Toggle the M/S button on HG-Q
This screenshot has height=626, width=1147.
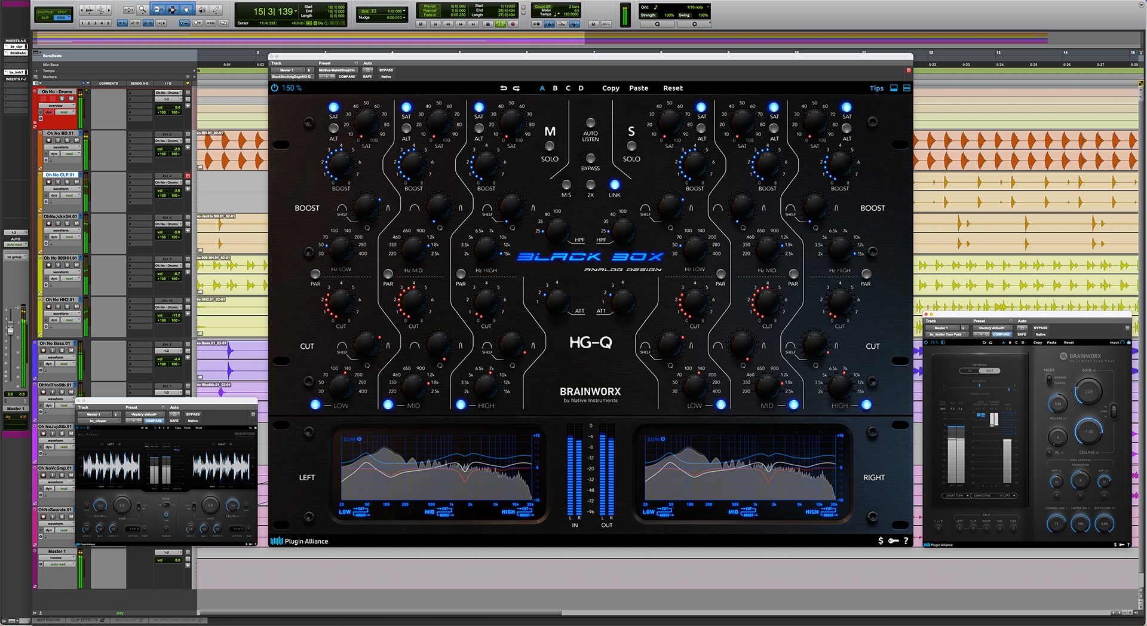coord(566,185)
